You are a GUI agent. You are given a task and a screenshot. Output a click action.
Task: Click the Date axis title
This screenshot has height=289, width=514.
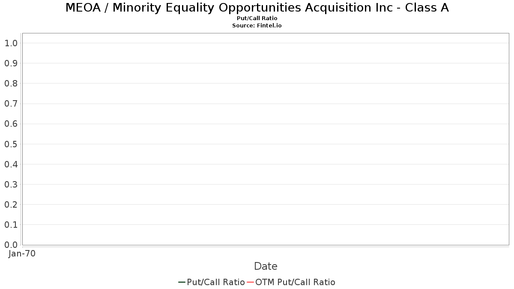[x=266, y=266]
